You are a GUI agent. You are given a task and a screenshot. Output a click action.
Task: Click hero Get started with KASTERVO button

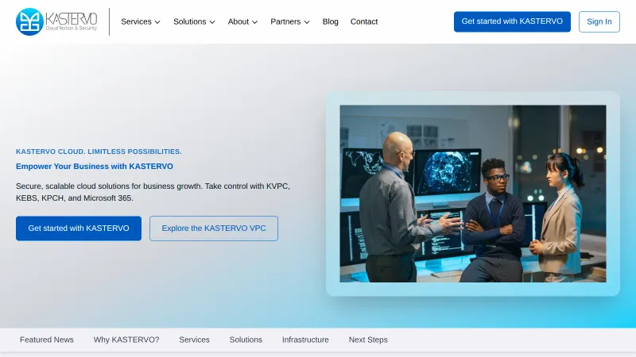79,228
